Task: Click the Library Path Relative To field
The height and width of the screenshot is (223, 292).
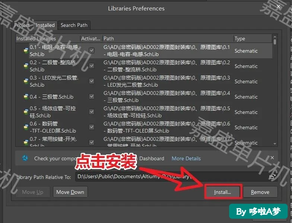Action: (177, 177)
